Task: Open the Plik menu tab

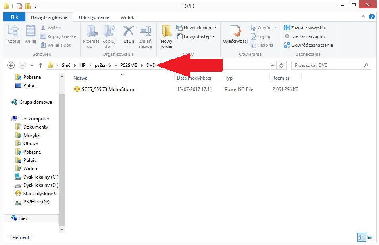Action: tap(14, 17)
